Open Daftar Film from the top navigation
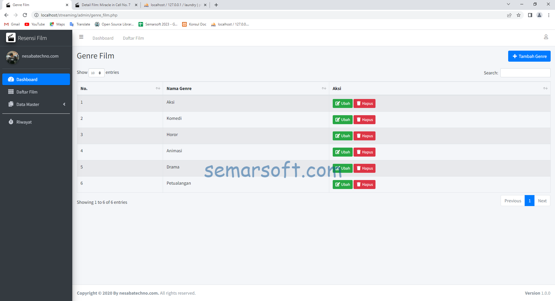Viewport: 555px width, 301px height. point(133,38)
